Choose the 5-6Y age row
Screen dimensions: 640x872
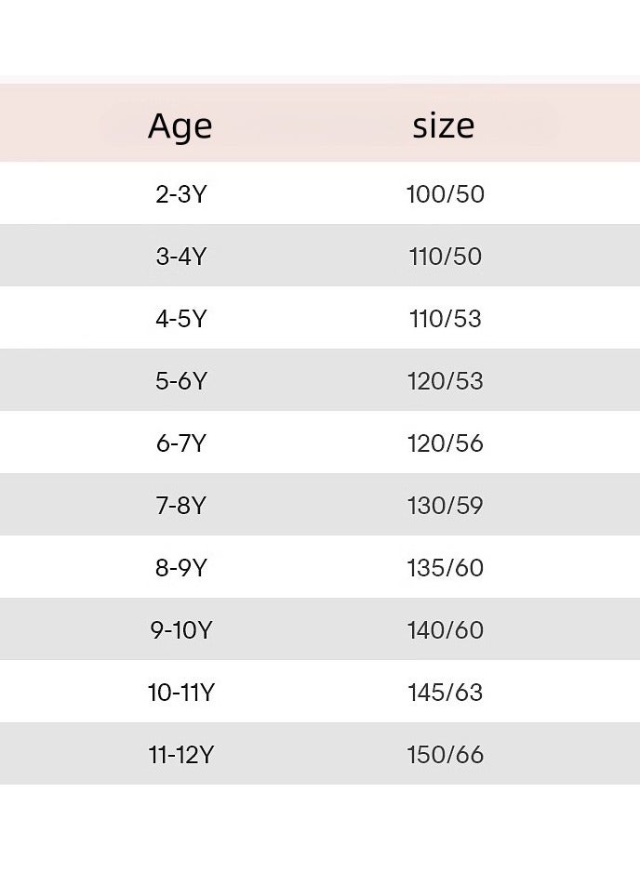pos(180,381)
